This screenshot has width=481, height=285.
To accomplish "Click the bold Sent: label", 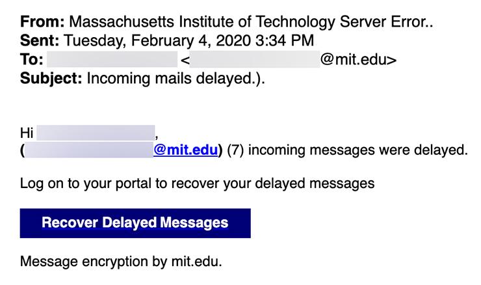I will click(40, 40).
